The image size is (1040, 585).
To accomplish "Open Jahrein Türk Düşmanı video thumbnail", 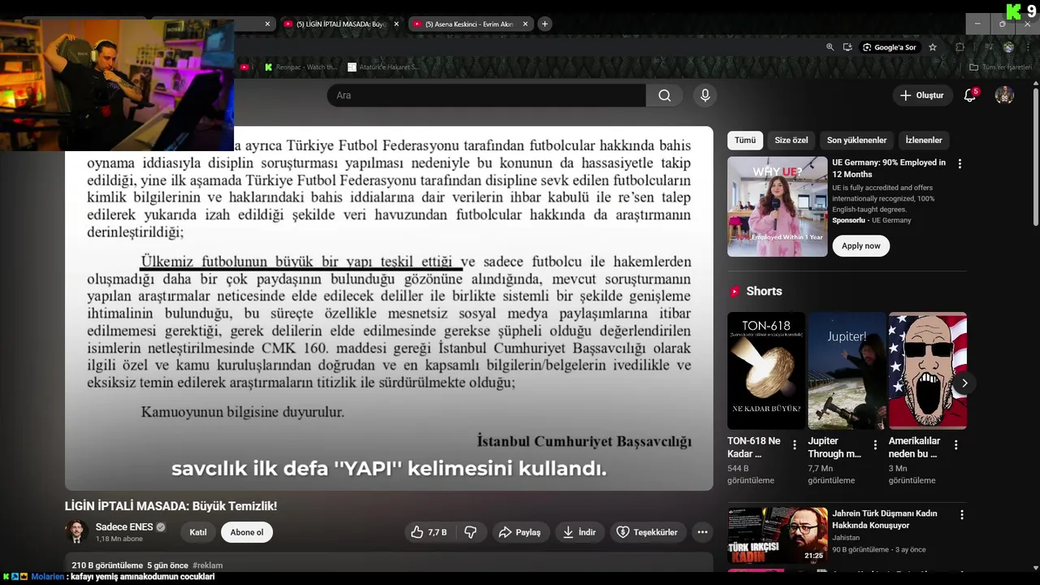I will [777, 535].
